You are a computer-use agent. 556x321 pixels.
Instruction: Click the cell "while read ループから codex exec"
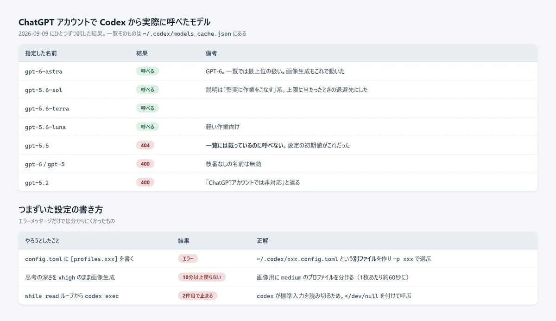[x=72, y=296]
